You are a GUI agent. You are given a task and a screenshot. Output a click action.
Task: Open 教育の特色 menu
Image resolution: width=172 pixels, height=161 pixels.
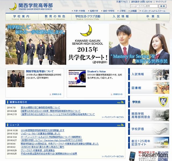click(55, 17)
